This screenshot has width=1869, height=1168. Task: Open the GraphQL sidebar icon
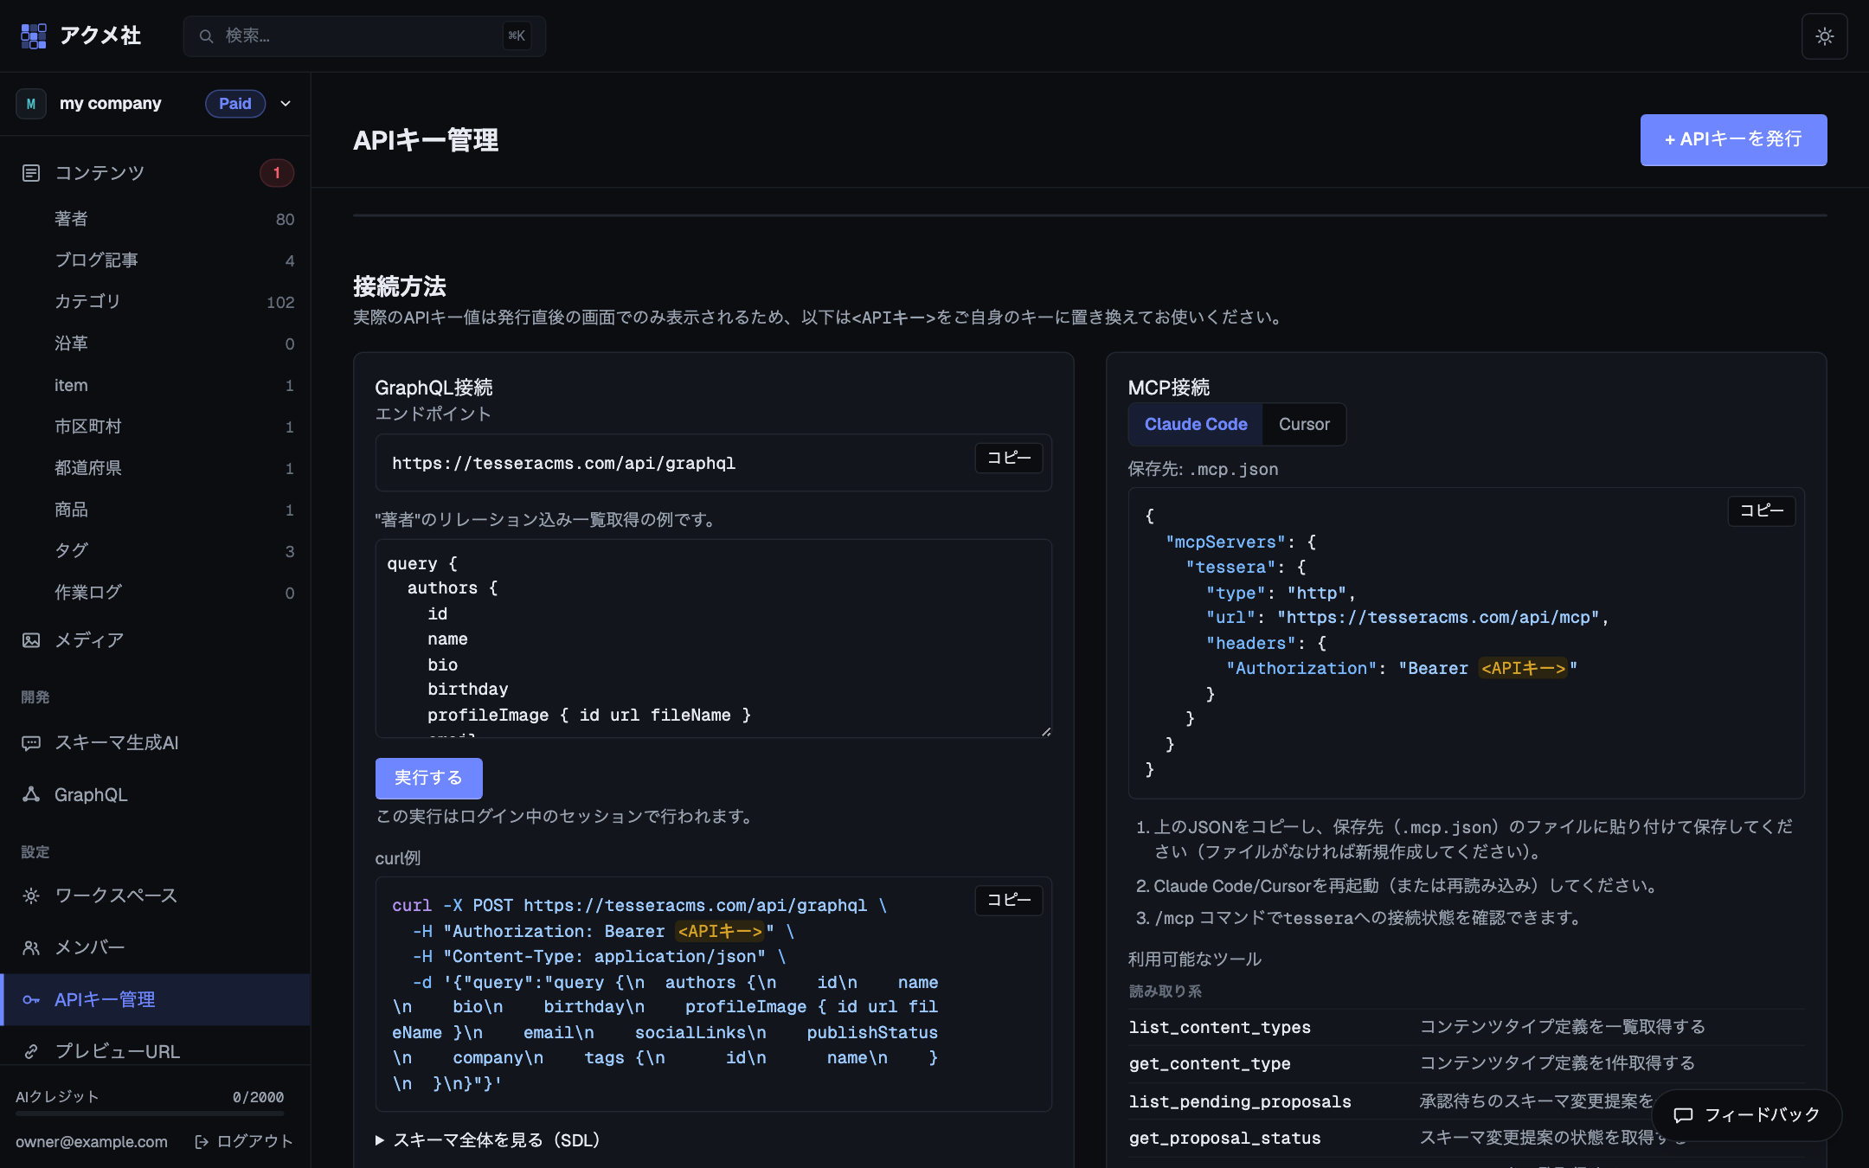pos(31,795)
